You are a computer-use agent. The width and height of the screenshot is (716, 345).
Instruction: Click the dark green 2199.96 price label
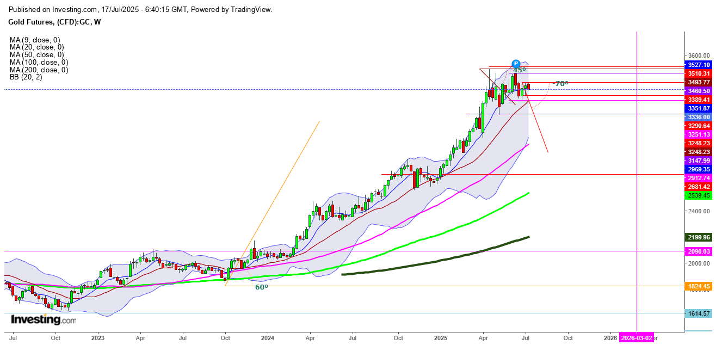point(698,237)
